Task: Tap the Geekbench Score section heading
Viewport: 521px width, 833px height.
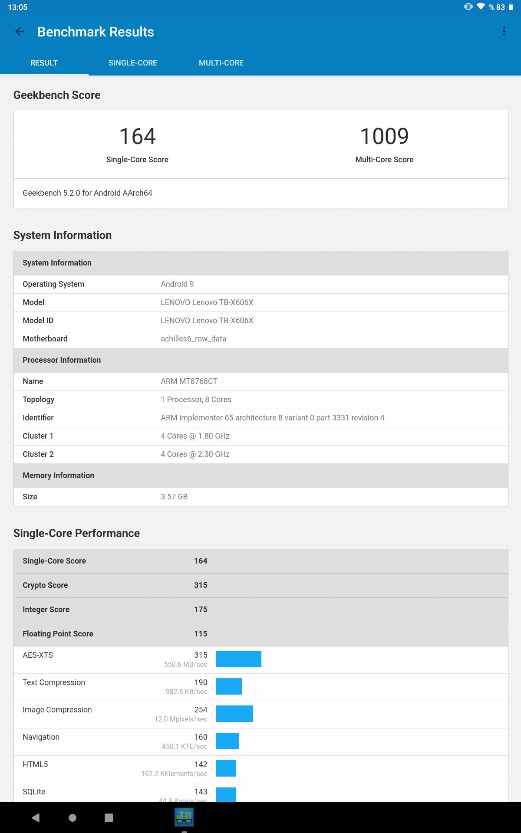Action: tap(57, 95)
